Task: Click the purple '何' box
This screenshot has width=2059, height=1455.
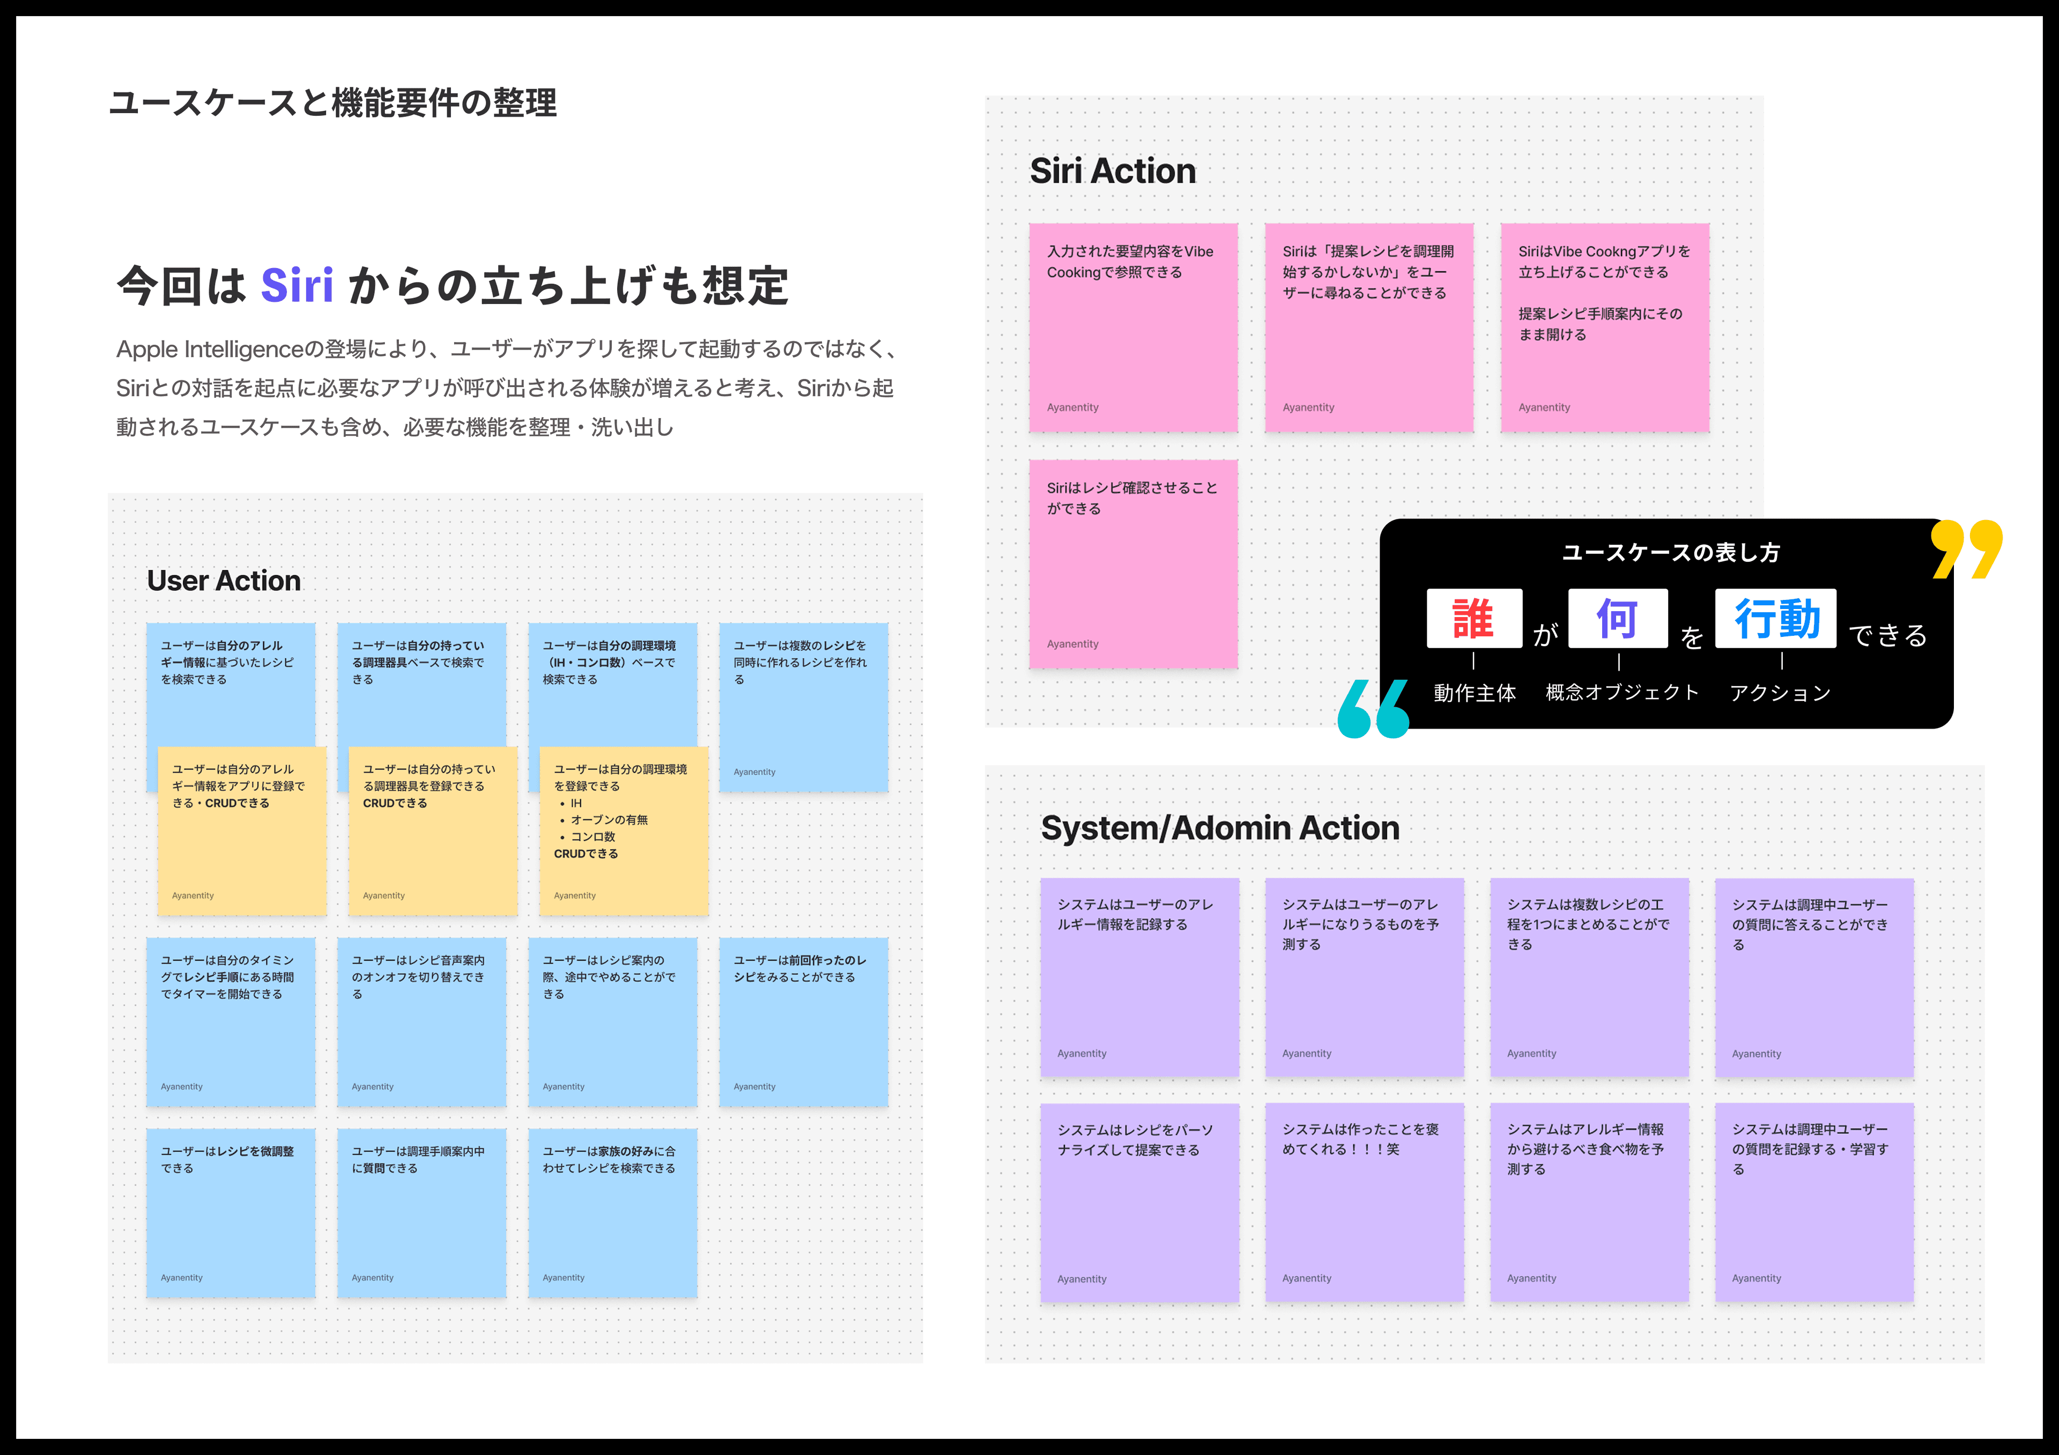Action: coord(1618,618)
